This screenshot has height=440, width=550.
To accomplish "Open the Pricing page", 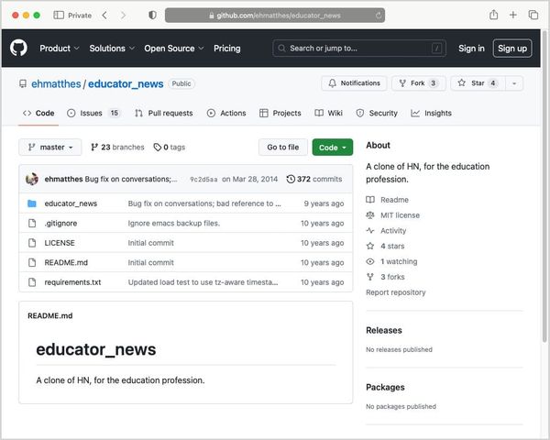I will (227, 48).
